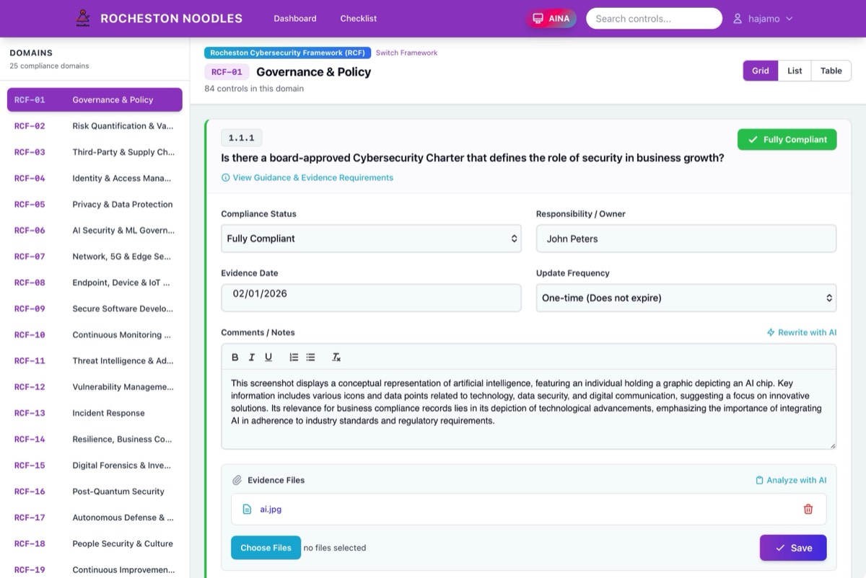Open the Compliance Status dropdown
Viewport: 866px width, 578px height.
371,239
